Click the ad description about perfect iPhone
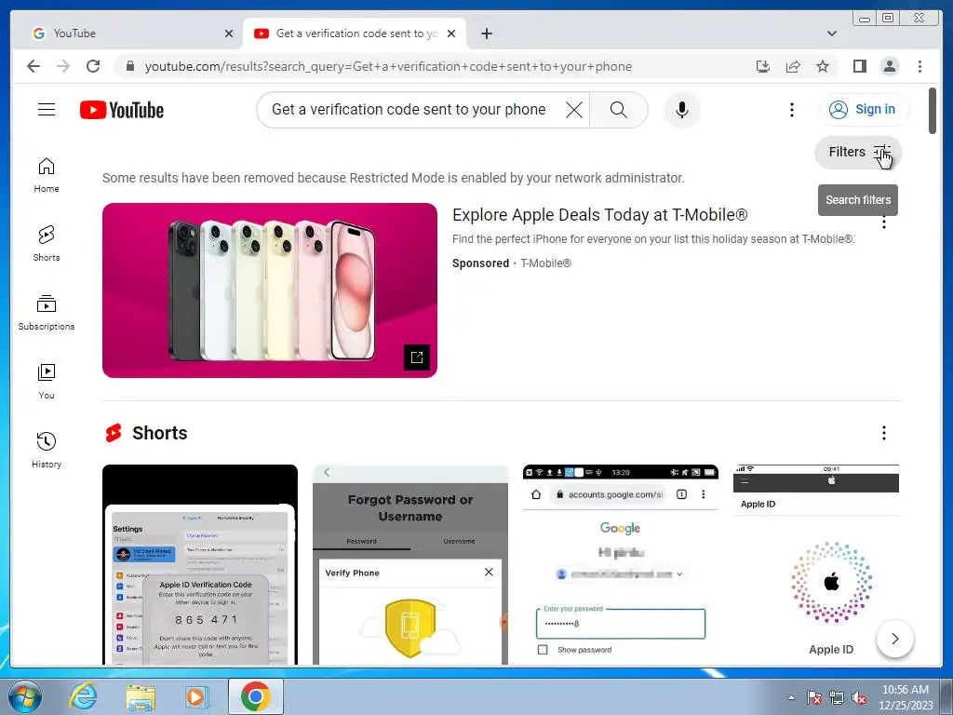953x715 pixels. pyautogui.click(x=654, y=239)
